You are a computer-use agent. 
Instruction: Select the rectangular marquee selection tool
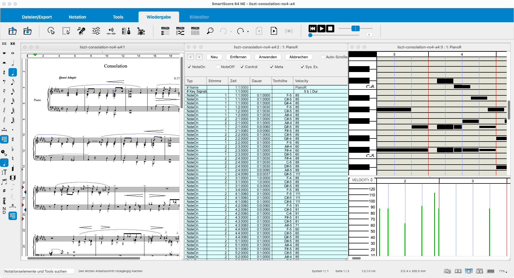tap(66, 31)
